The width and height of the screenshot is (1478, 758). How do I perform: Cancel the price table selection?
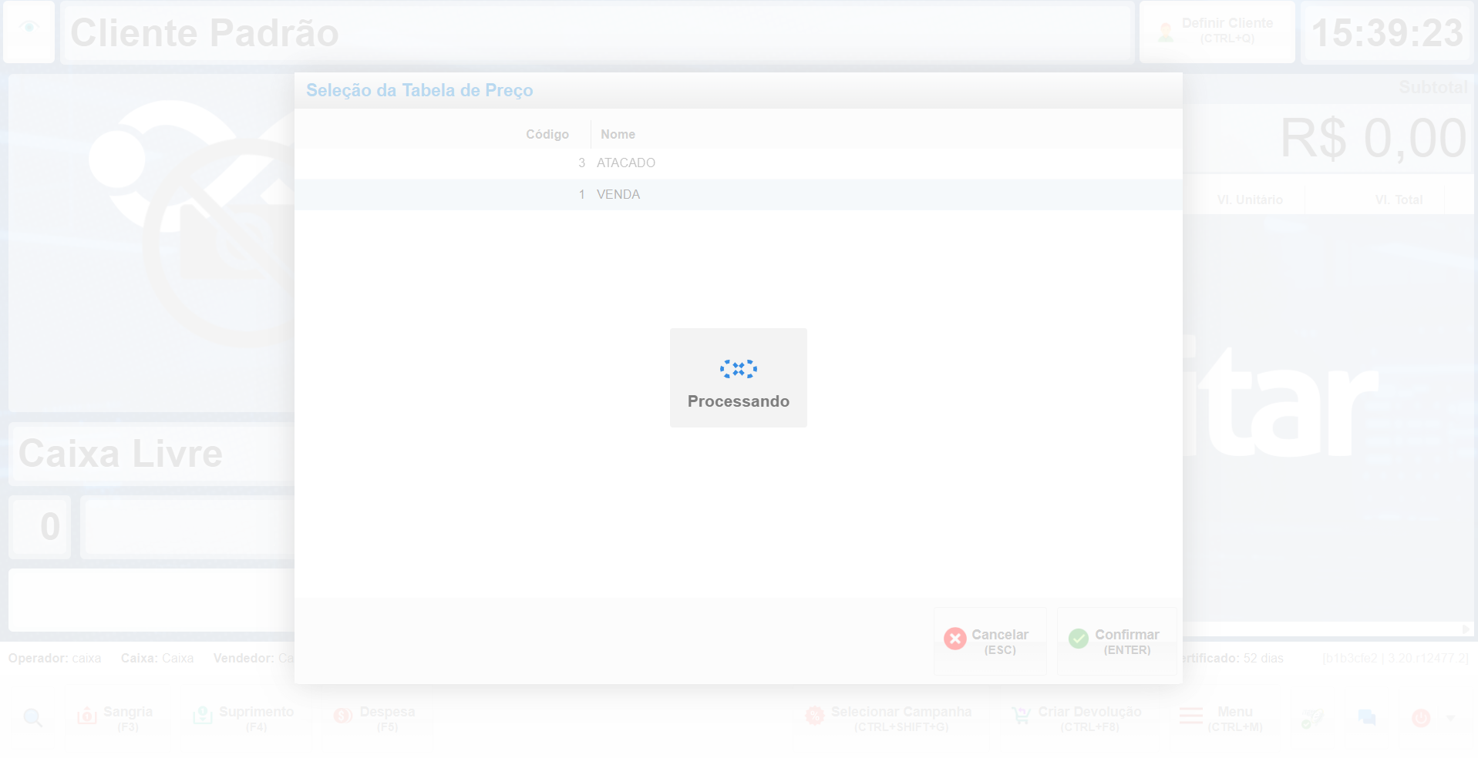pyautogui.click(x=990, y=641)
